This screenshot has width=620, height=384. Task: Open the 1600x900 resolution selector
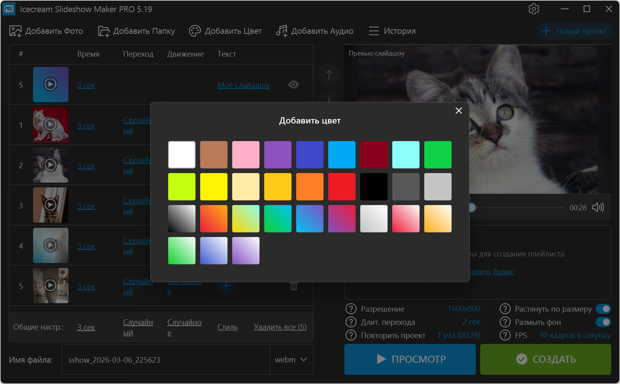click(x=464, y=309)
